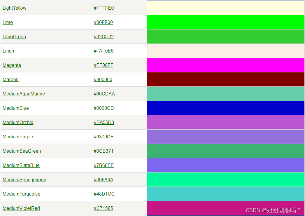
Task: Open the MediumTurquoise color name link
Action: click(x=21, y=194)
